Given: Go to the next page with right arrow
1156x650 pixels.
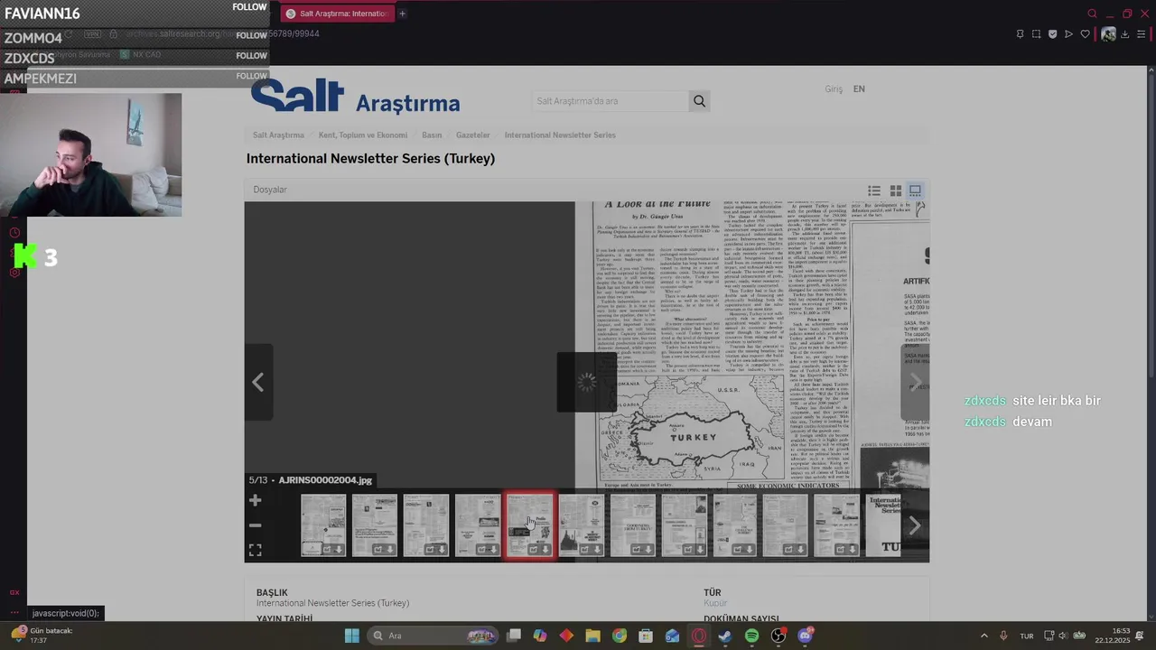Looking at the screenshot, I should [915, 382].
